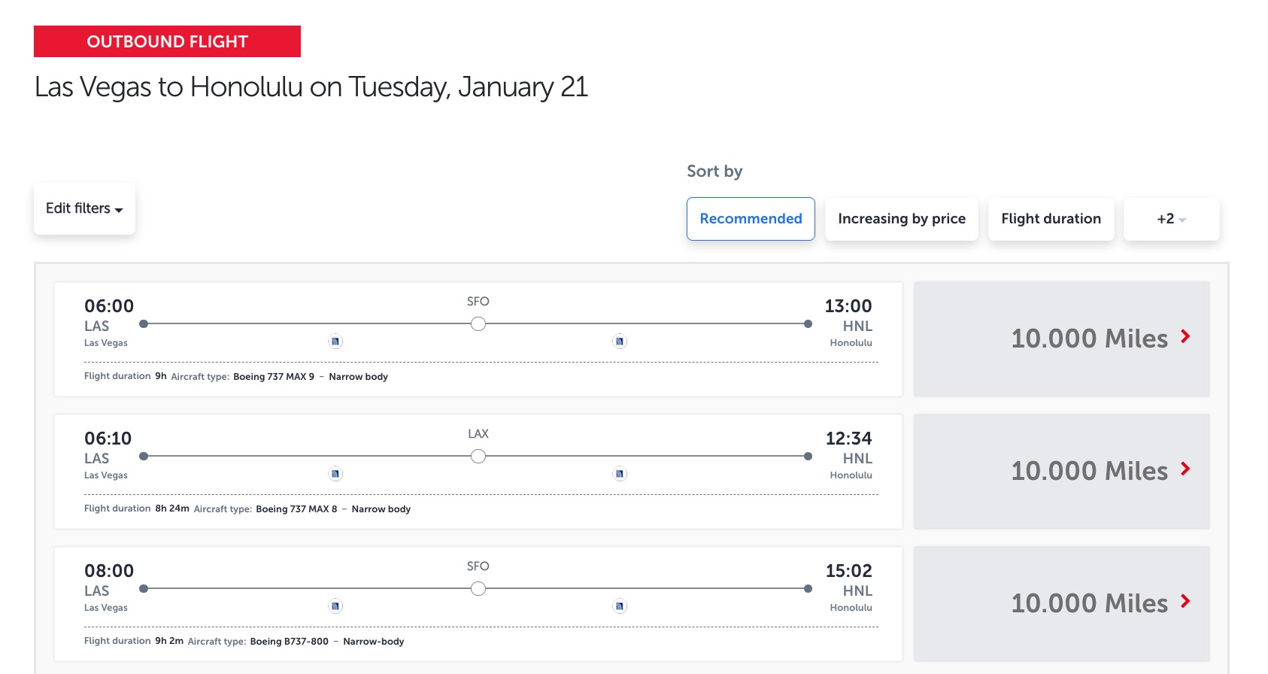The height and width of the screenshot is (674, 1268).
Task: Click red chevron on 06:00 flight price
Action: (x=1185, y=336)
